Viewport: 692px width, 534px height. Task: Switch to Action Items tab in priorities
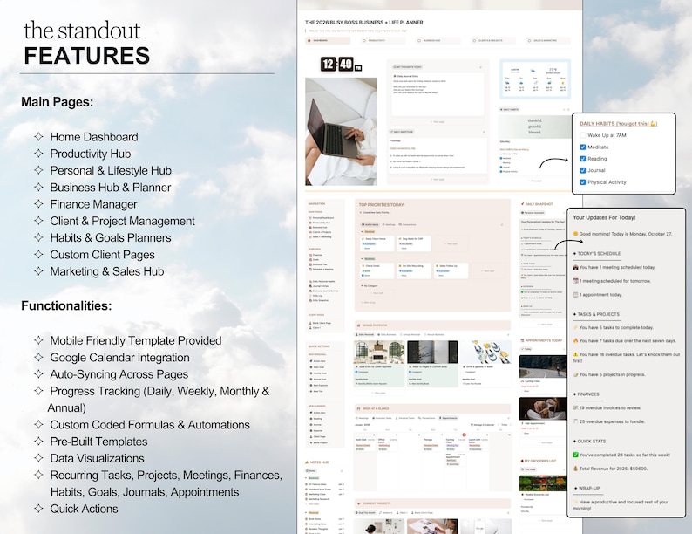(x=370, y=224)
